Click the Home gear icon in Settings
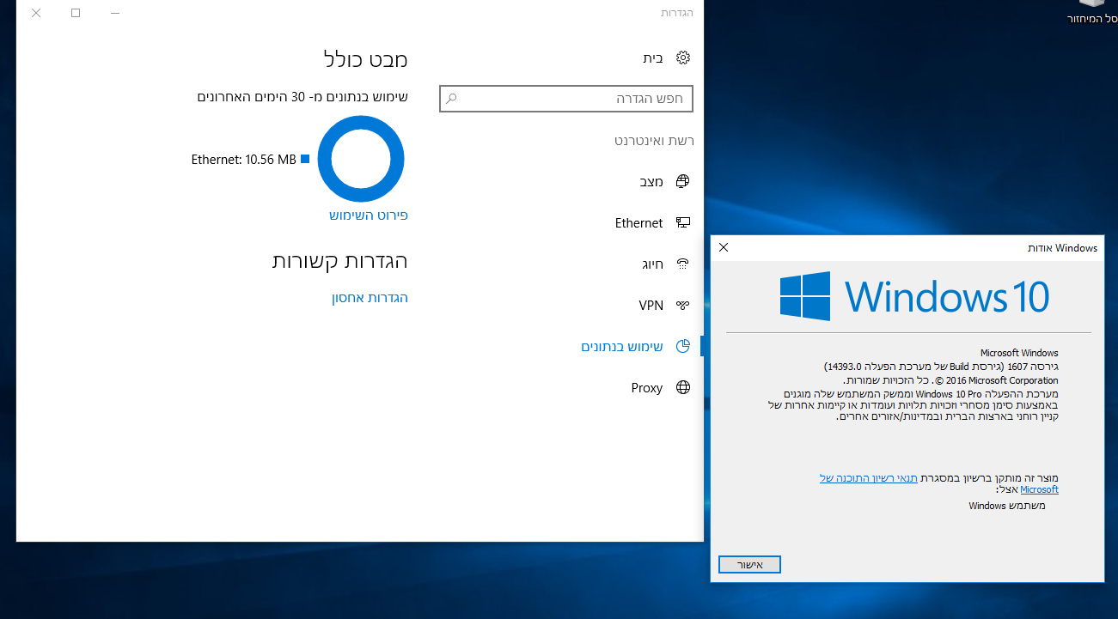 [x=683, y=58]
